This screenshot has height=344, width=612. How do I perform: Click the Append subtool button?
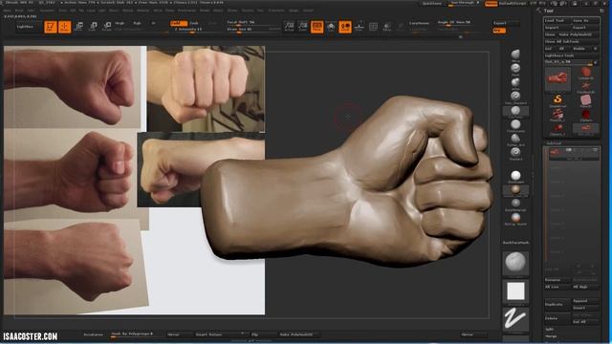(585, 301)
